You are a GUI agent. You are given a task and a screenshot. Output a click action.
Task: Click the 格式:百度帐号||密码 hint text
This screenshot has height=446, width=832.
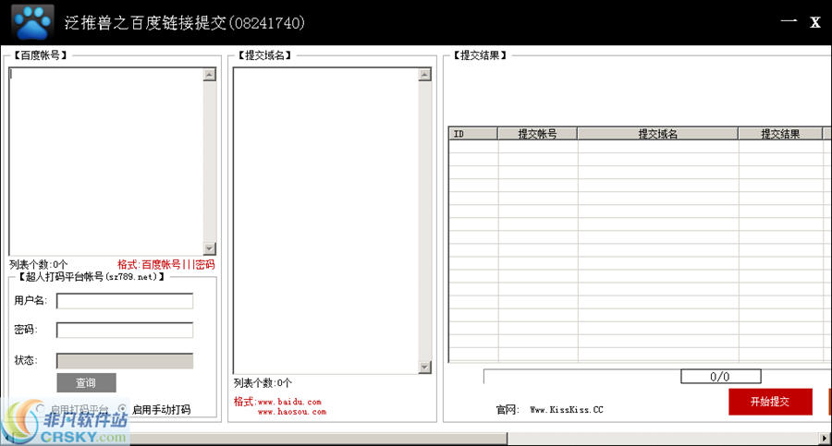pyautogui.click(x=166, y=264)
